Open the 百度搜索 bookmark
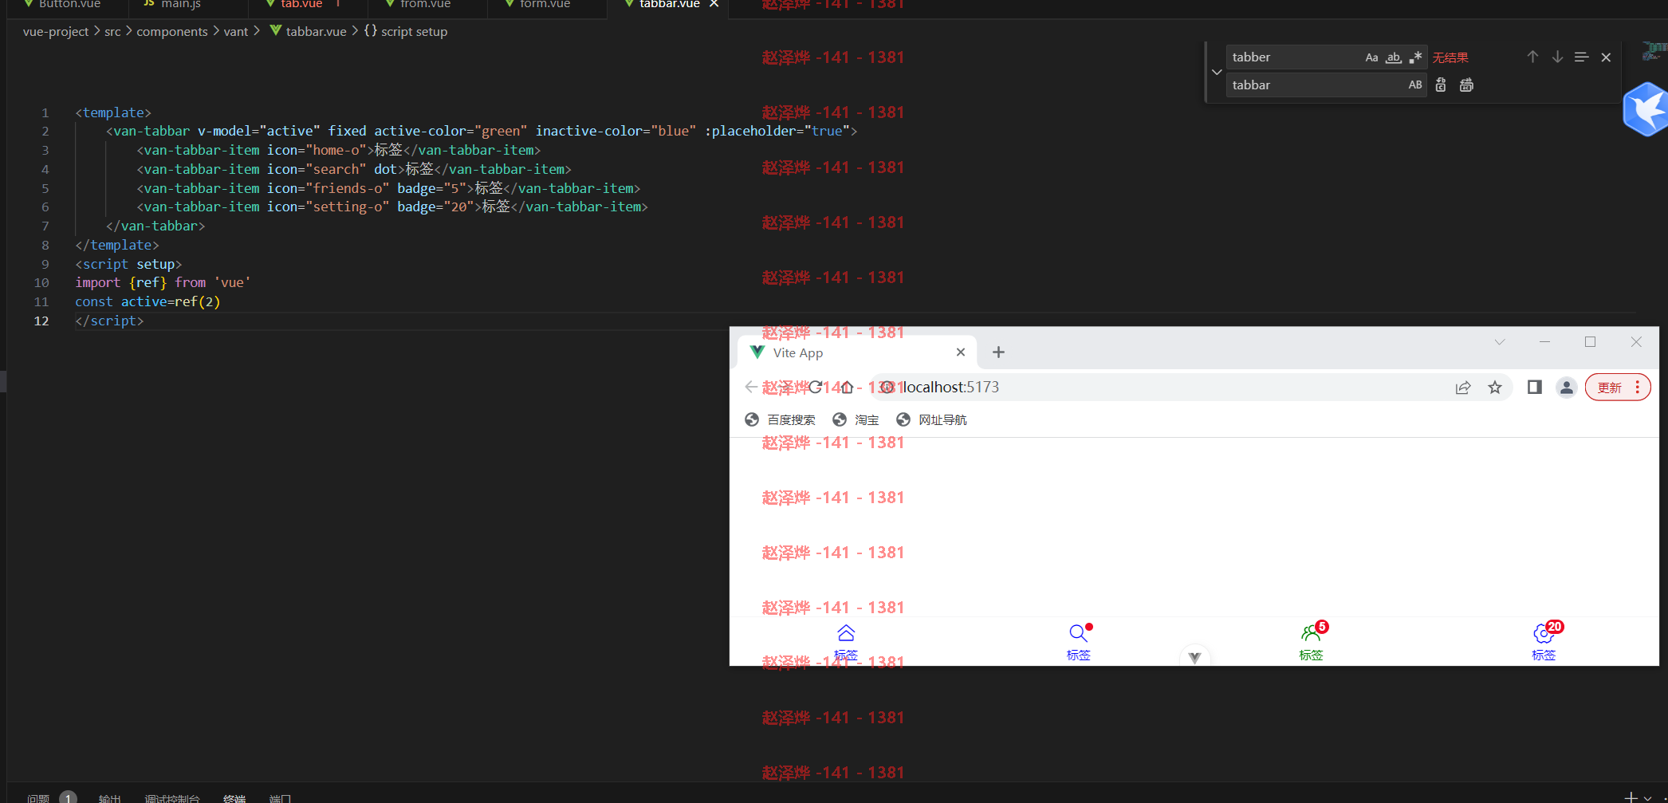The image size is (1668, 803). pyautogui.click(x=781, y=420)
